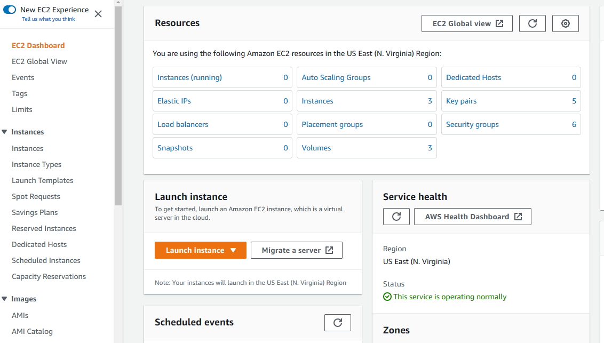This screenshot has width=604, height=343.
Task: Click the external link icon on Migrate a server
Action: (329, 250)
